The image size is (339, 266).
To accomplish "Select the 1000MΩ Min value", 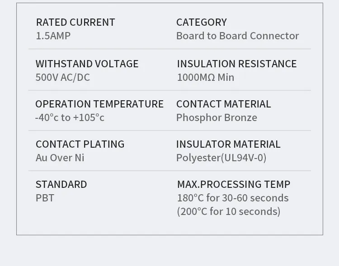I will (205, 77).
